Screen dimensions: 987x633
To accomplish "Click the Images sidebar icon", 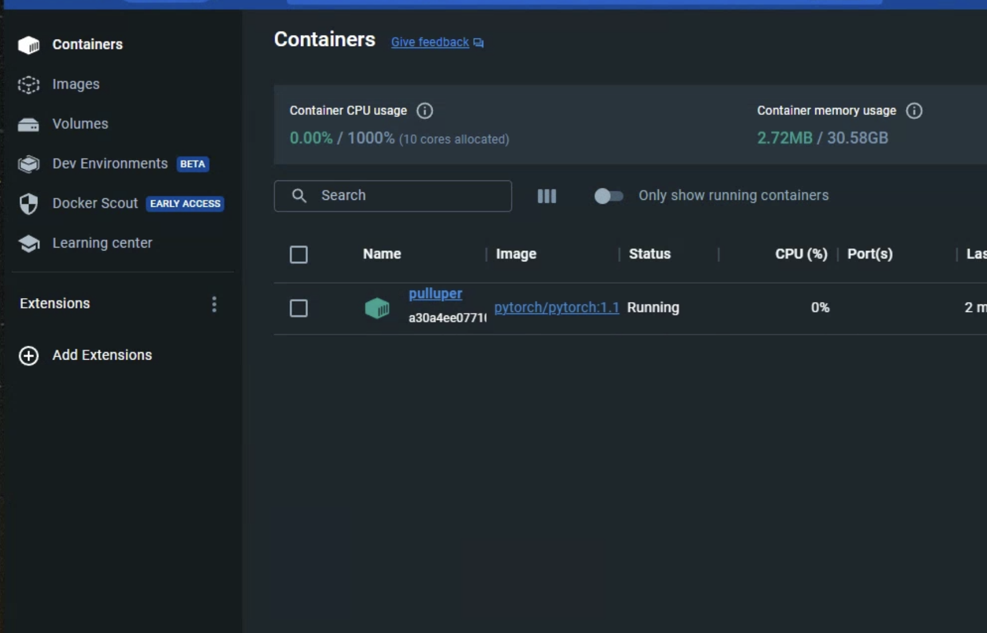I will pos(29,84).
